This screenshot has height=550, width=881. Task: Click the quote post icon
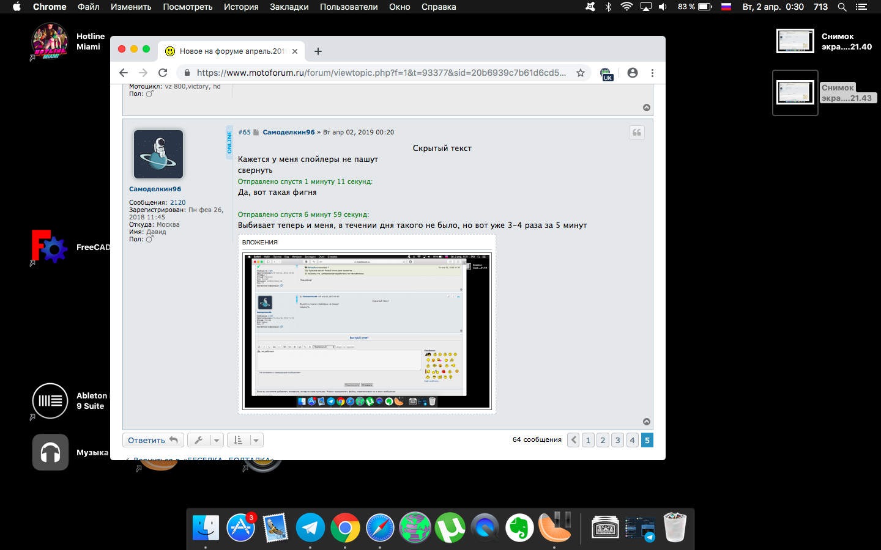tap(637, 133)
